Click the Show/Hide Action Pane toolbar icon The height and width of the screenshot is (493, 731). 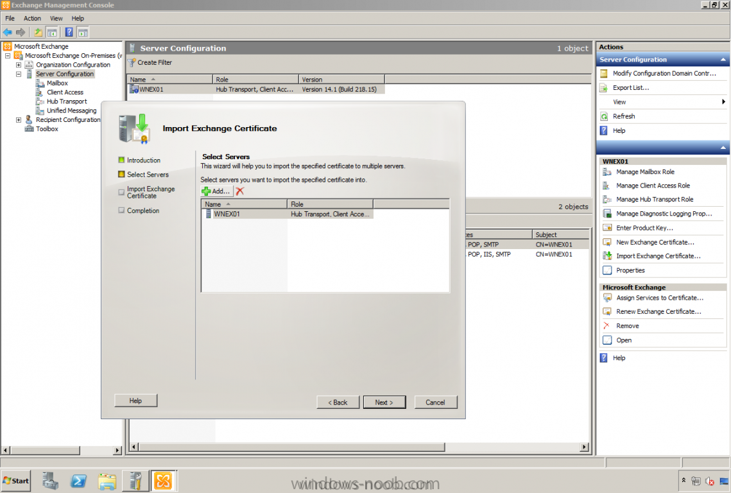pos(83,32)
